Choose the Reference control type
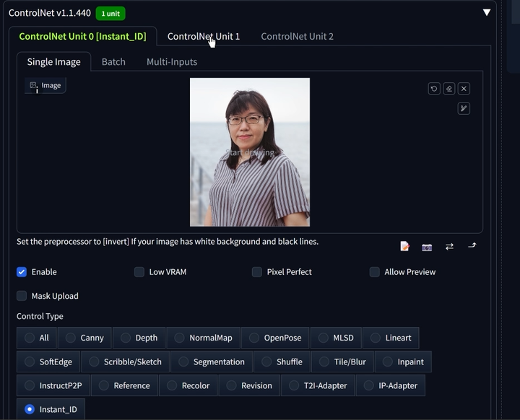The image size is (520, 420). coord(124,385)
